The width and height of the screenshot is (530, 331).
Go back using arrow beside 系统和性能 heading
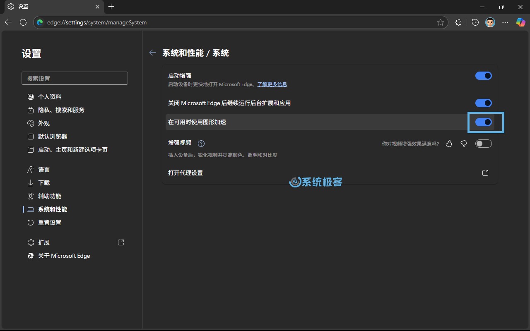coord(153,53)
